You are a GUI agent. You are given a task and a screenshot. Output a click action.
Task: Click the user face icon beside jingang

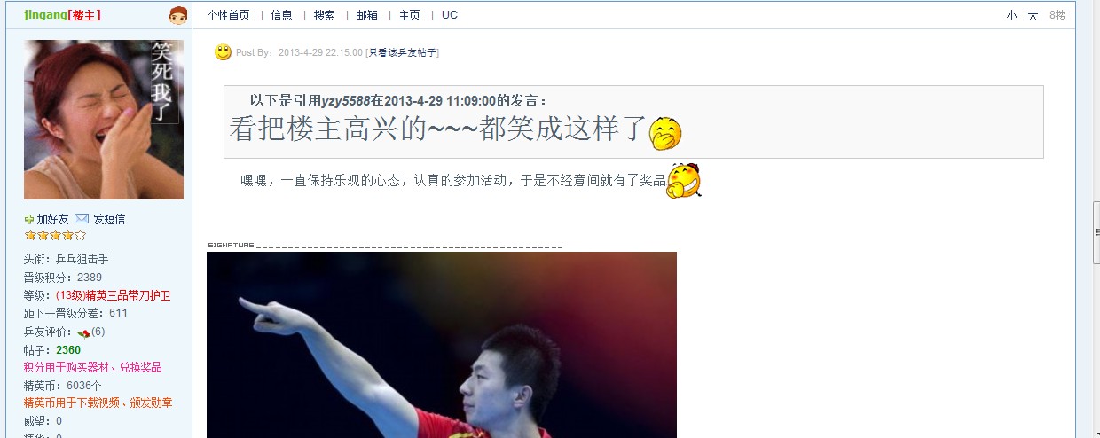178,15
